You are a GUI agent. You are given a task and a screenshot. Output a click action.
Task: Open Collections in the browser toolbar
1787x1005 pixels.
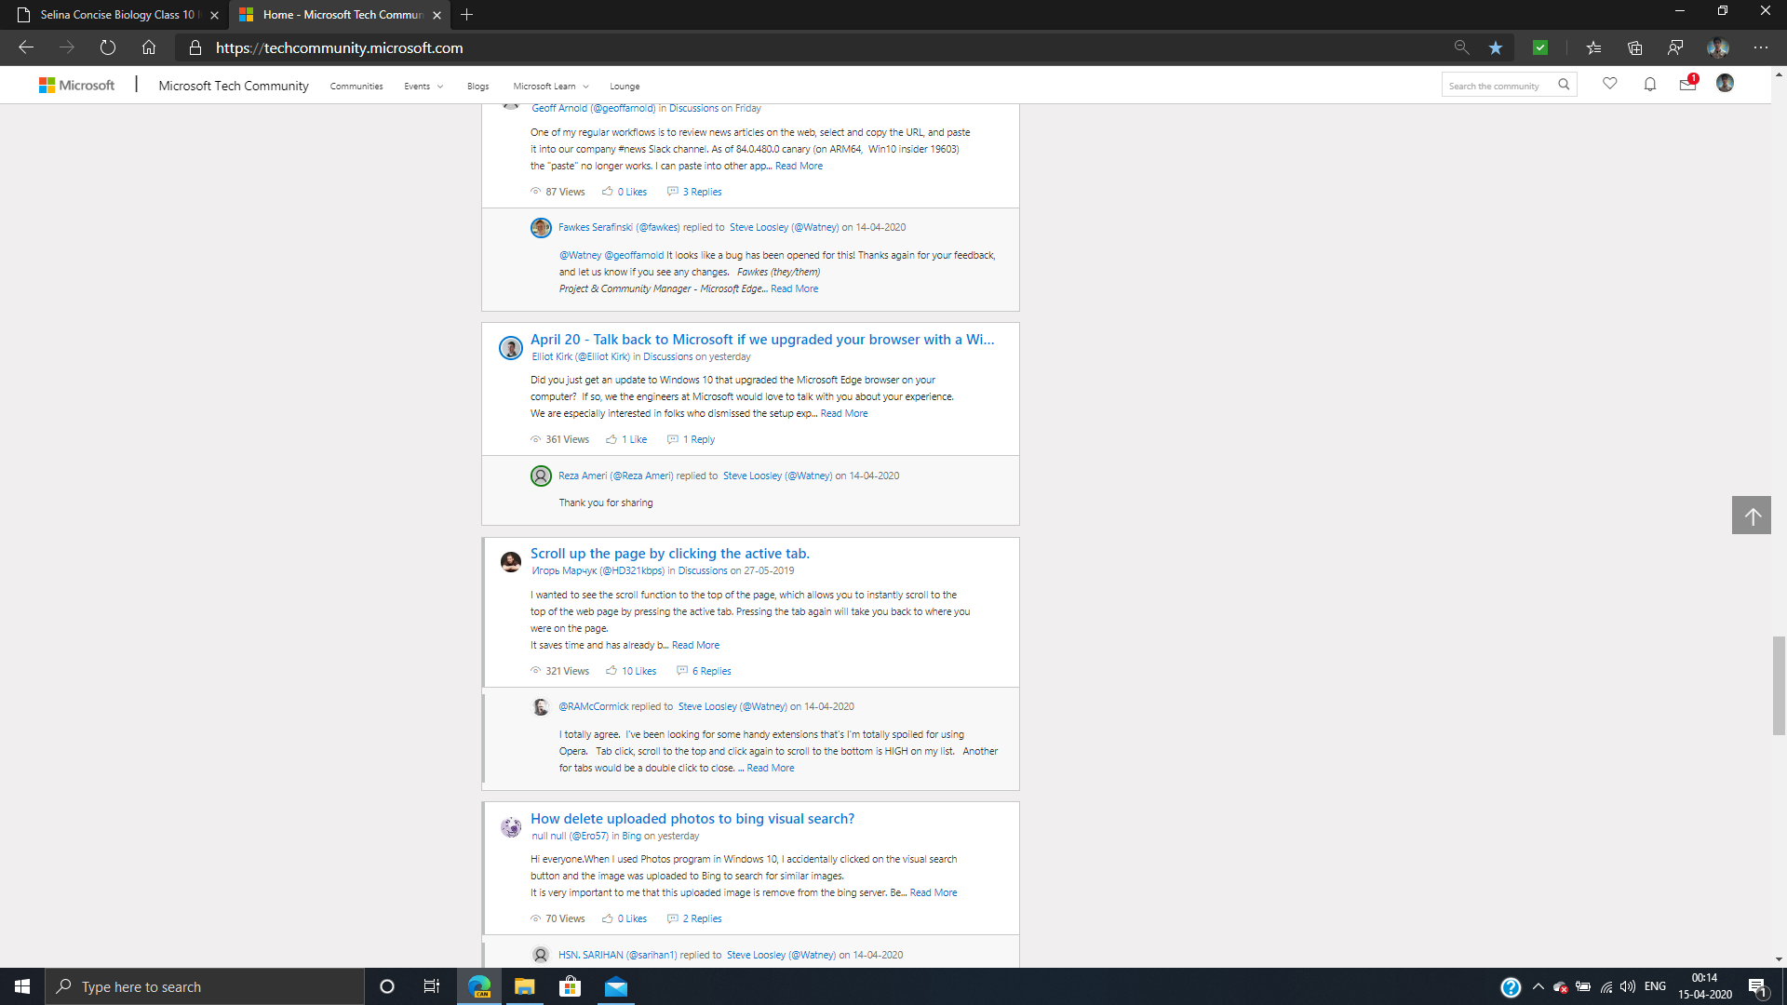(x=1635, y=47)
